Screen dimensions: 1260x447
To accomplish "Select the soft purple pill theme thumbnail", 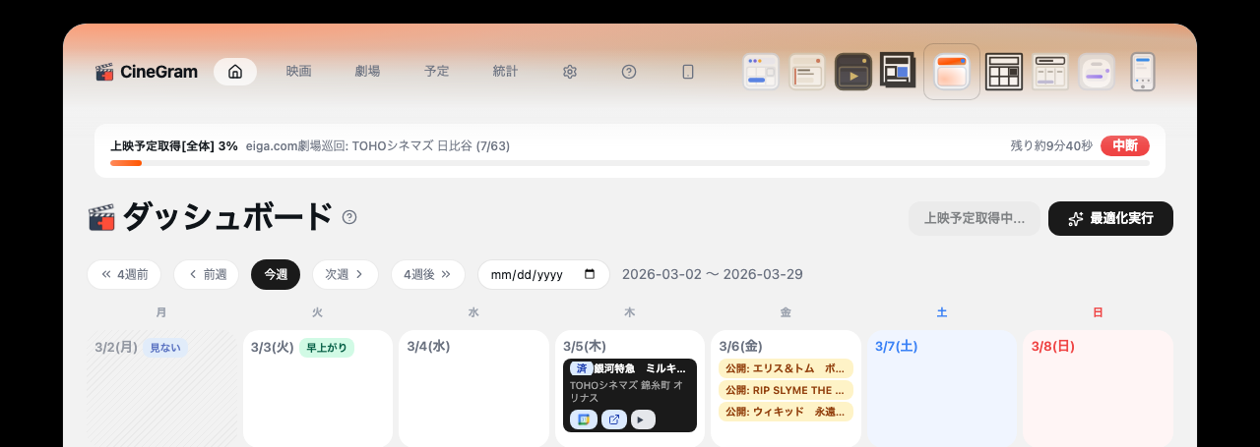I will tap(1097, 72).
